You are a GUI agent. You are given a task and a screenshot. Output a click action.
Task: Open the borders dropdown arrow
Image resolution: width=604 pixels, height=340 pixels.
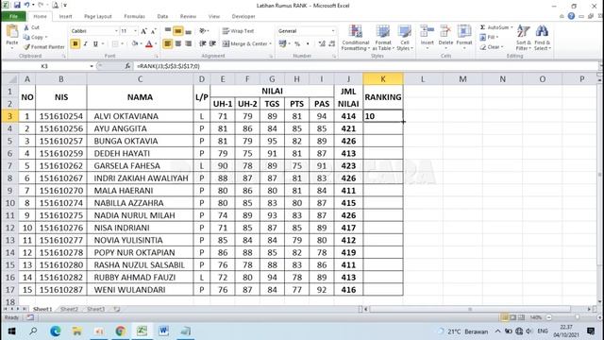pyautogui.click(x=122, y=44)
